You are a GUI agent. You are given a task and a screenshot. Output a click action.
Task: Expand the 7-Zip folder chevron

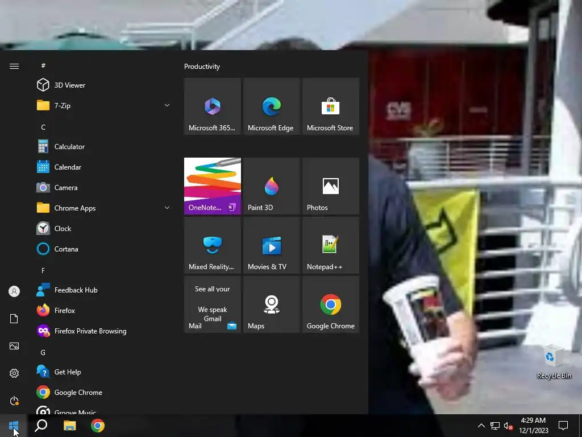(167, 105)
